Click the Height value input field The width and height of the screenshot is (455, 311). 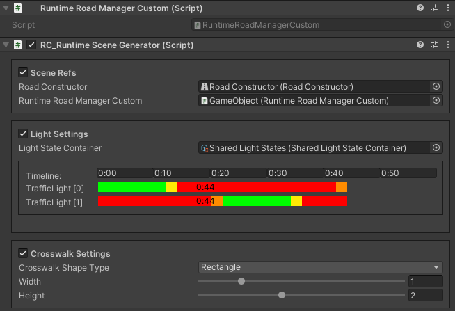[x=425, y=295]
